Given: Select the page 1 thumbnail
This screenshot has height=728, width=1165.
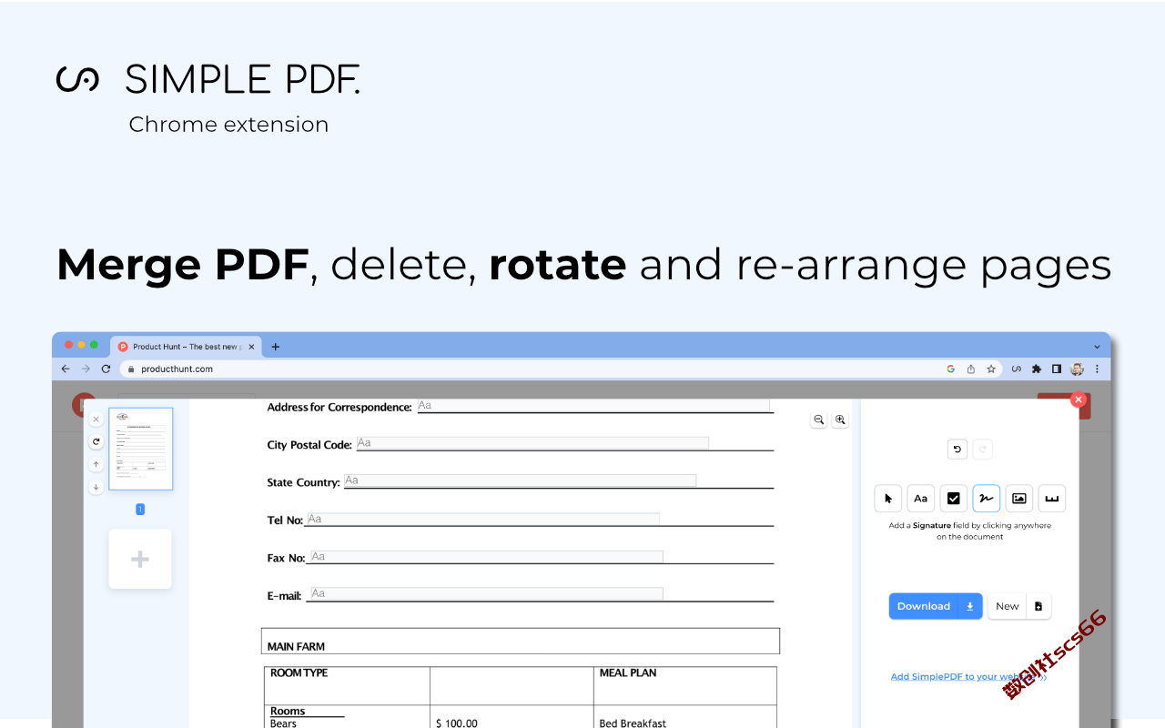Looking at the screenshot, I should pyautogui.click(x=140, y=449).
